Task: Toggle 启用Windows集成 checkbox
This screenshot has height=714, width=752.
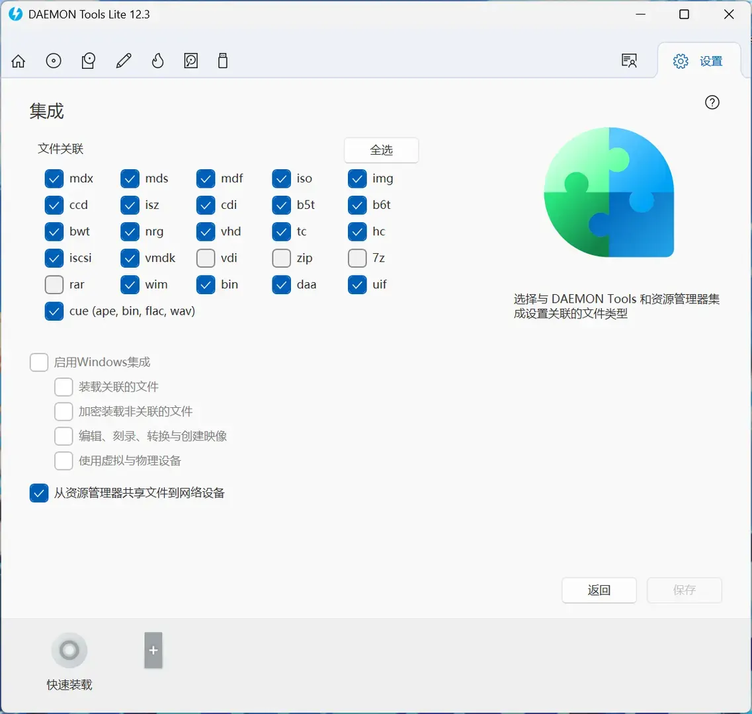Action: point(39,362)
